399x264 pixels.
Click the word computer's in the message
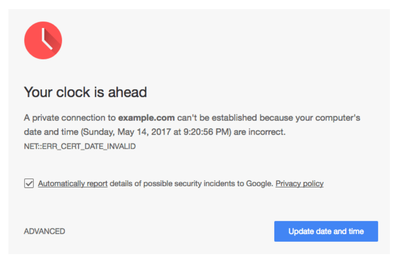click(x=338, y=118)
